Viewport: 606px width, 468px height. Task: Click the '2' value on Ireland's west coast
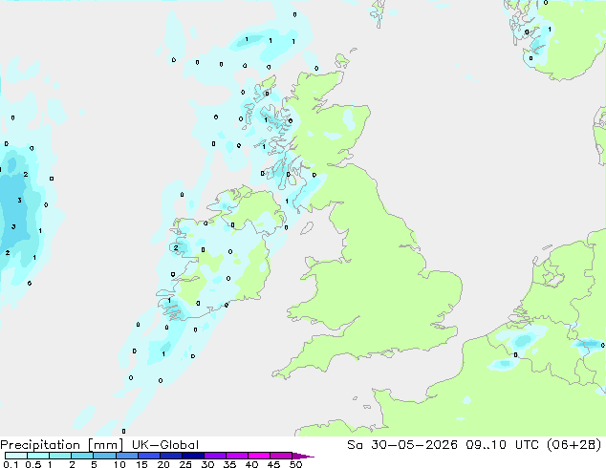(x=176, y=247)
